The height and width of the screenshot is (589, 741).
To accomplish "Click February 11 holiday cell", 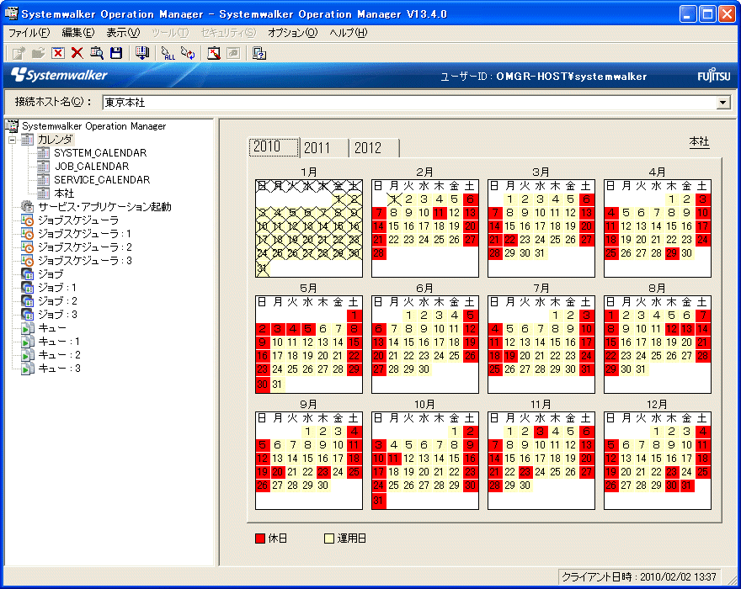I will click(440, 213).
